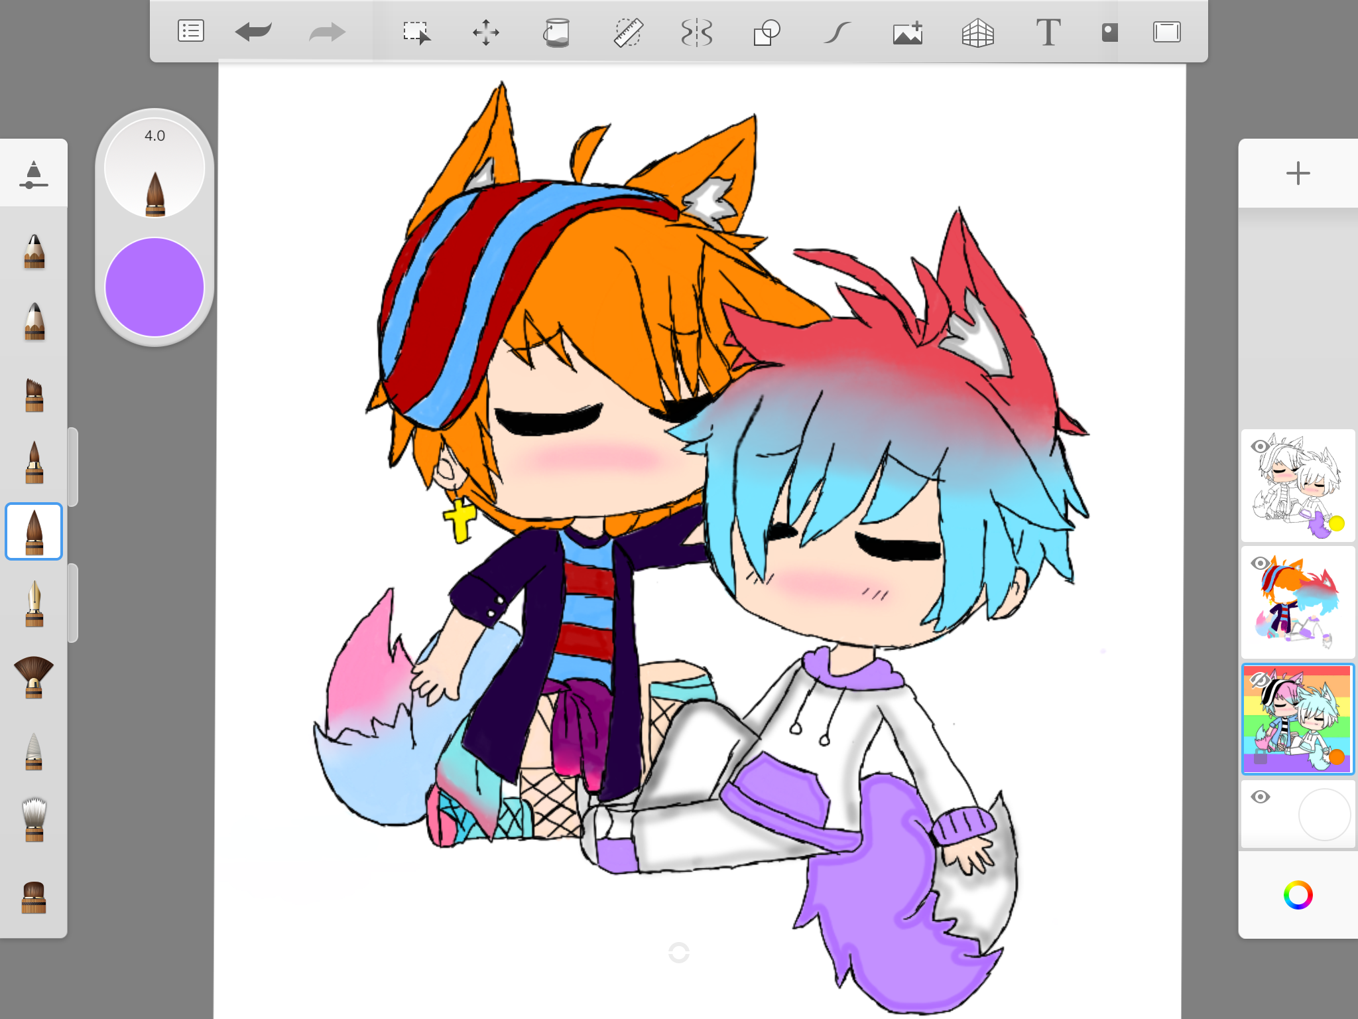Select the Flood Fill bucket tool
1358x1019 pixels.
557,32
